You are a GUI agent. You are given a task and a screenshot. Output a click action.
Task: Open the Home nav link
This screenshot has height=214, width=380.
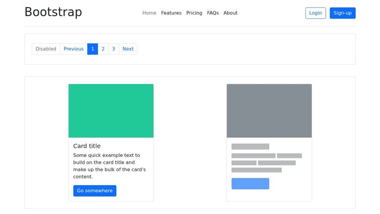tap(149, 13)
